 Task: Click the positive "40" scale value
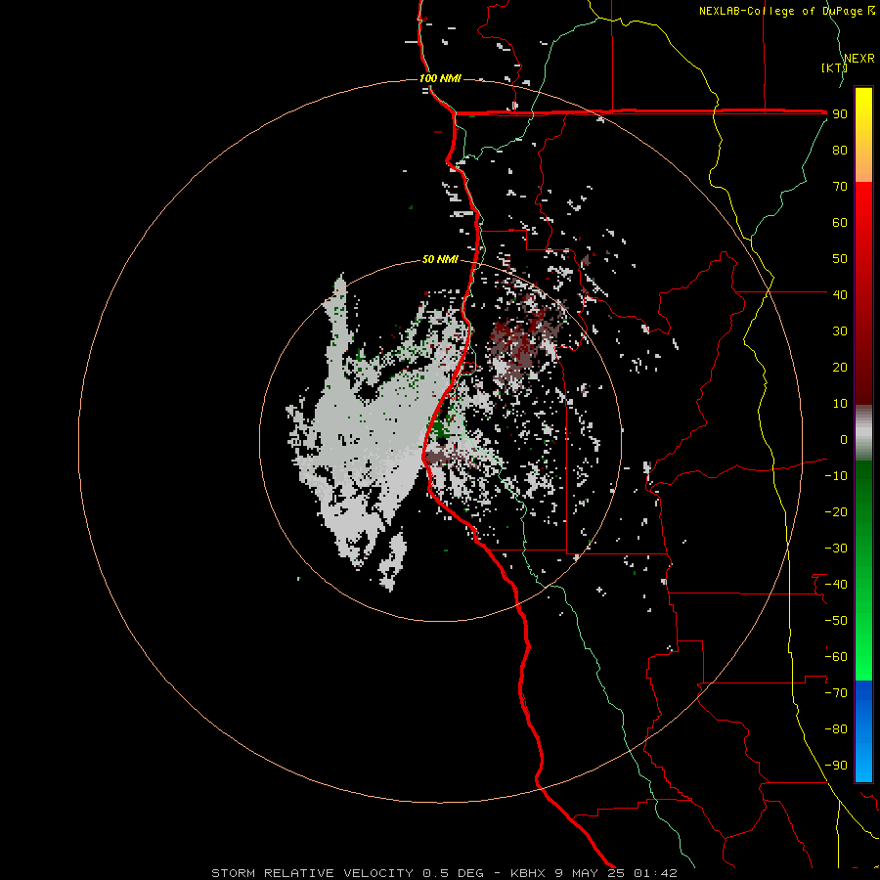840,294
